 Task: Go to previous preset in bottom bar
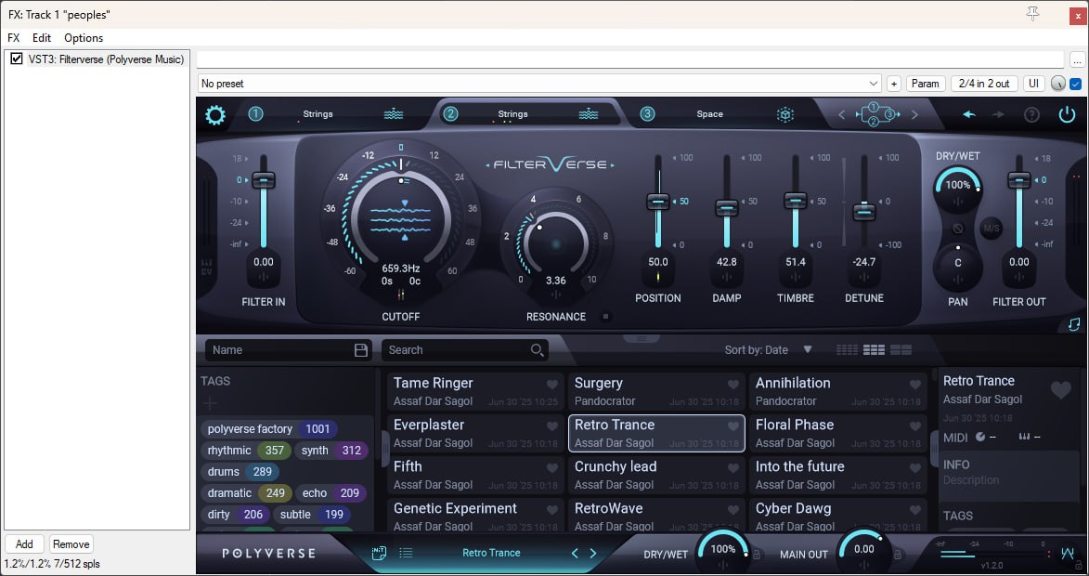[575, 553]
